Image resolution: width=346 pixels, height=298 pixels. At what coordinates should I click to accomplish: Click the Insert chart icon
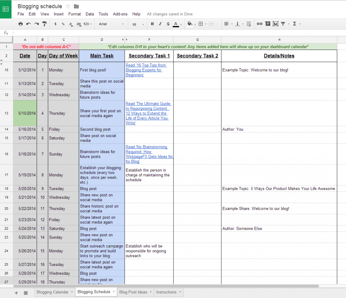(x=275, y=24)
